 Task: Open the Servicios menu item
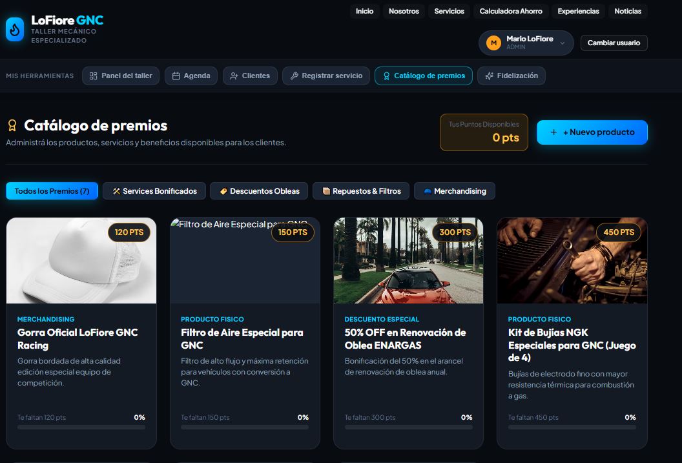click(449, 12)
